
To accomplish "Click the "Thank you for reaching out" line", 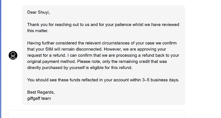I will [103, 24].
